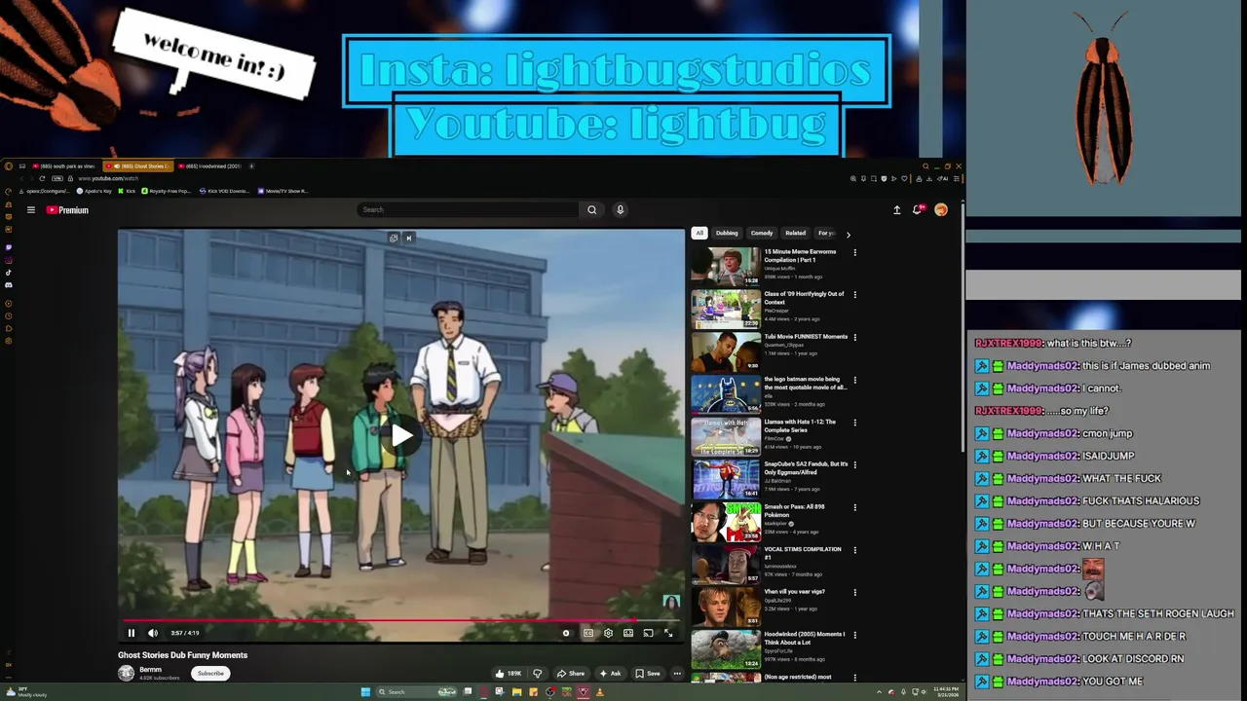Screen dimensions: 1247x701
Task: Open options for Smash or Pass video
Action: pyautogui.click(x=854, y=507)
